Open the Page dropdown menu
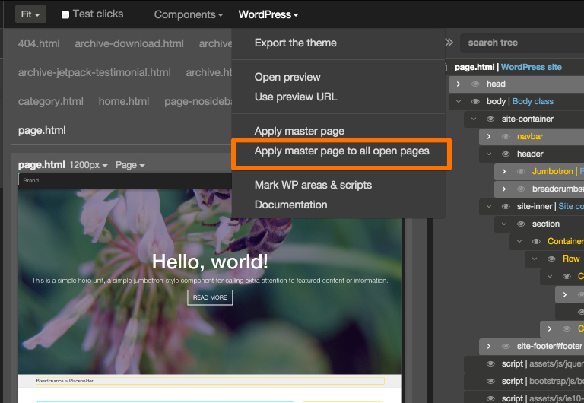This screenshot has height=403, width=584. (130, 165)
